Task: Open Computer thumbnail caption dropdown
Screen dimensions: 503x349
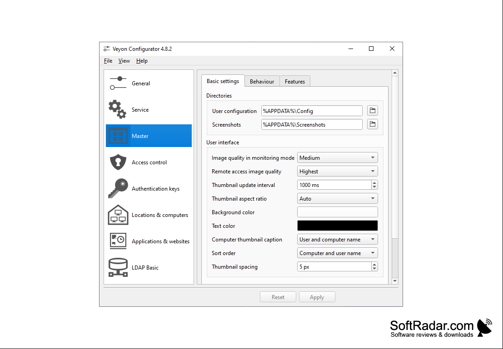Action: (338, 239)
